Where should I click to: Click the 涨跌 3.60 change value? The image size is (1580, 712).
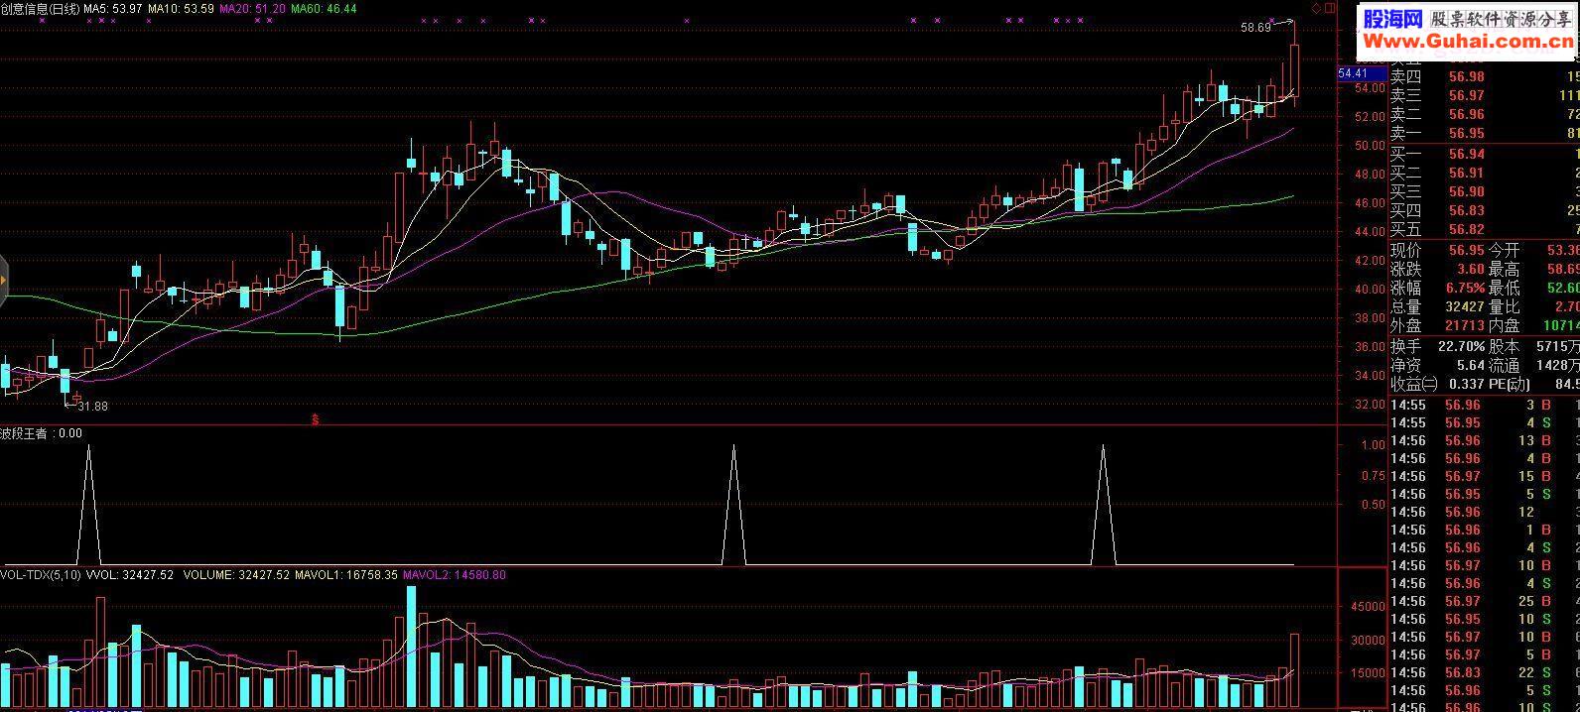(x=1470, y=269)
